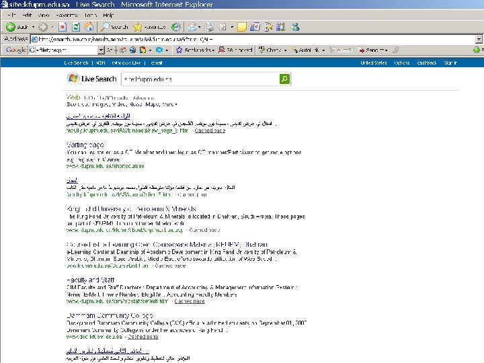Click the Sign in link

click(450, 63)
